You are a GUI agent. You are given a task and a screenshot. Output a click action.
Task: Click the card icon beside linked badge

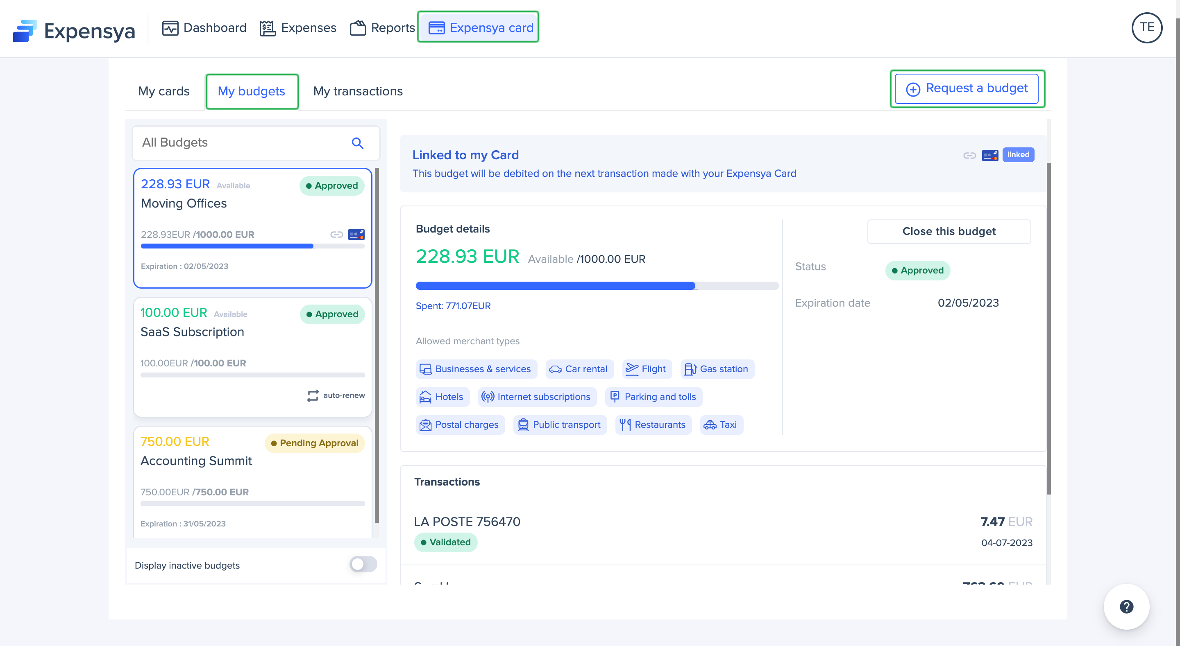coord(990,155)
